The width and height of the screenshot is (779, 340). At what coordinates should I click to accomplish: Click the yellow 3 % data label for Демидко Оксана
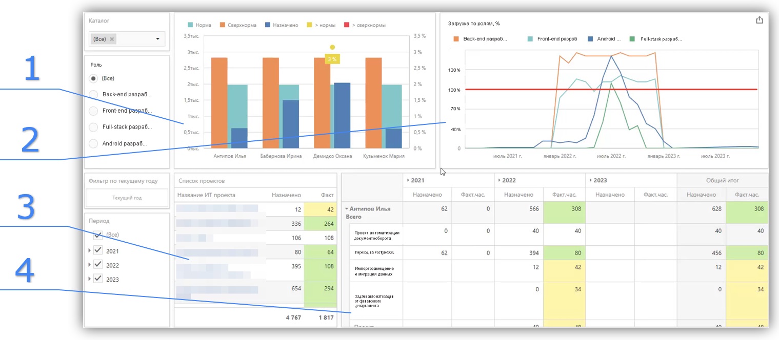point(332,59)
